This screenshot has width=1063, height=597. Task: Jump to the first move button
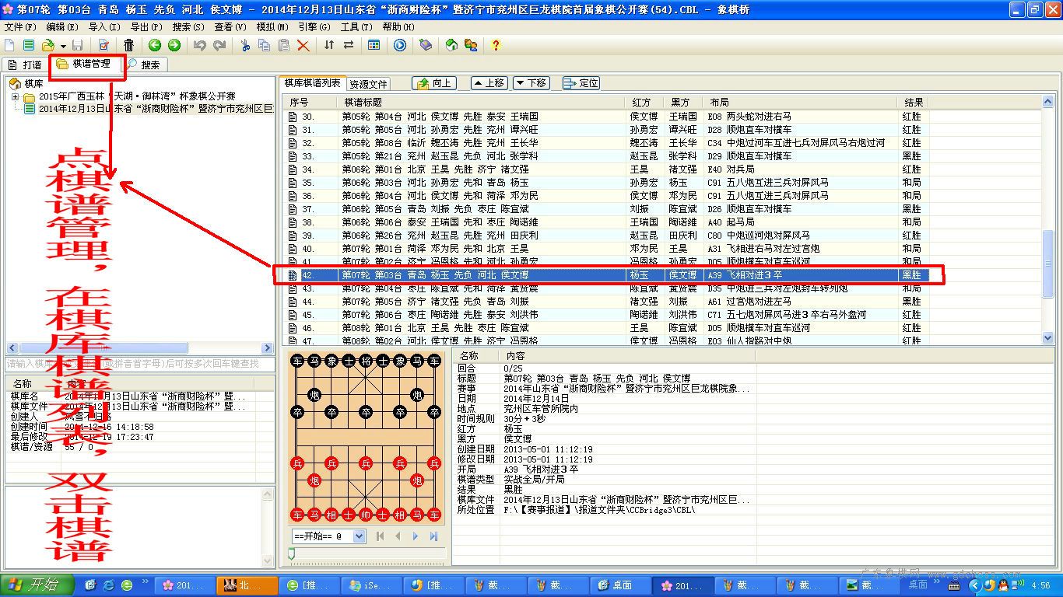[381, 536]
